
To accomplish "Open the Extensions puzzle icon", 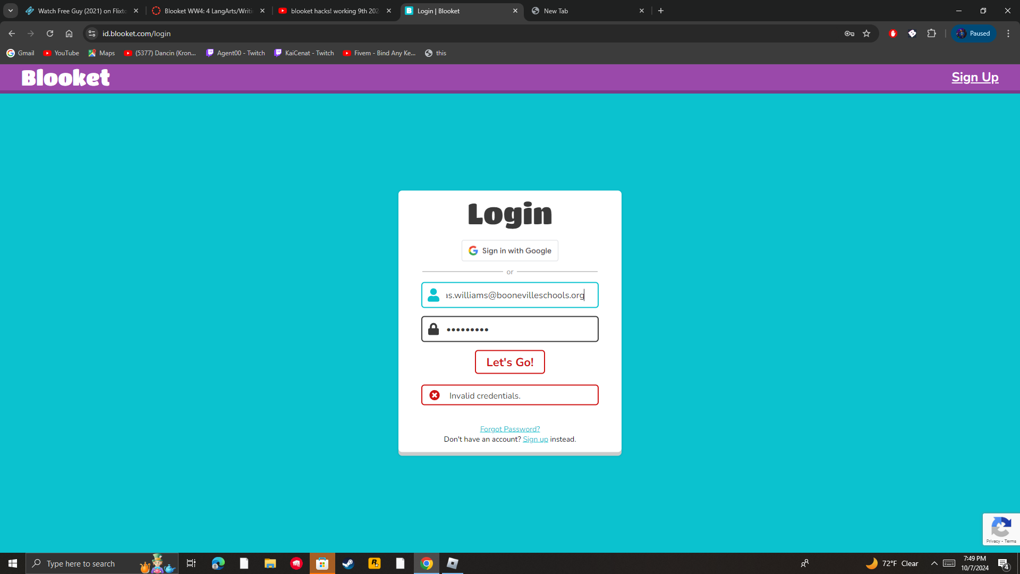I will point(931,33).
